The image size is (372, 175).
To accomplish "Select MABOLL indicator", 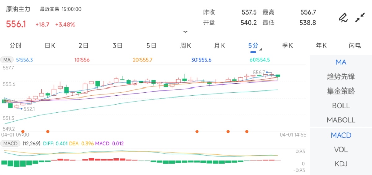I will coord(341,120).
